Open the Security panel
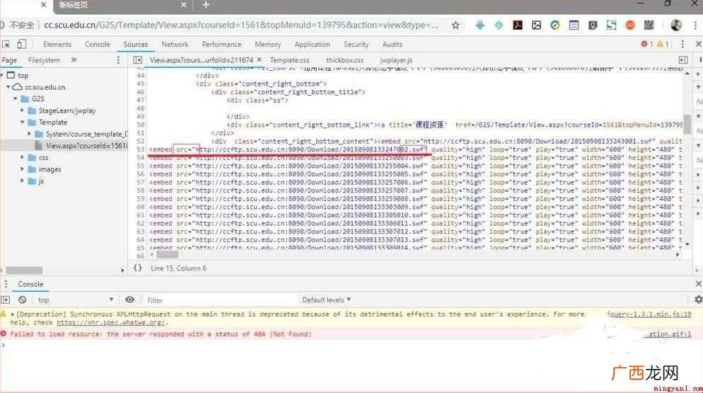 (356, 44)
